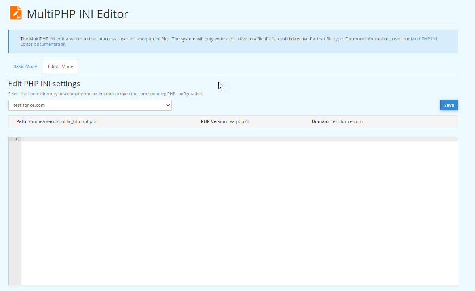This screenshot has height=291, width=475.
Task: Click the 'Select the home directory' instruction text
Action: 105,94
